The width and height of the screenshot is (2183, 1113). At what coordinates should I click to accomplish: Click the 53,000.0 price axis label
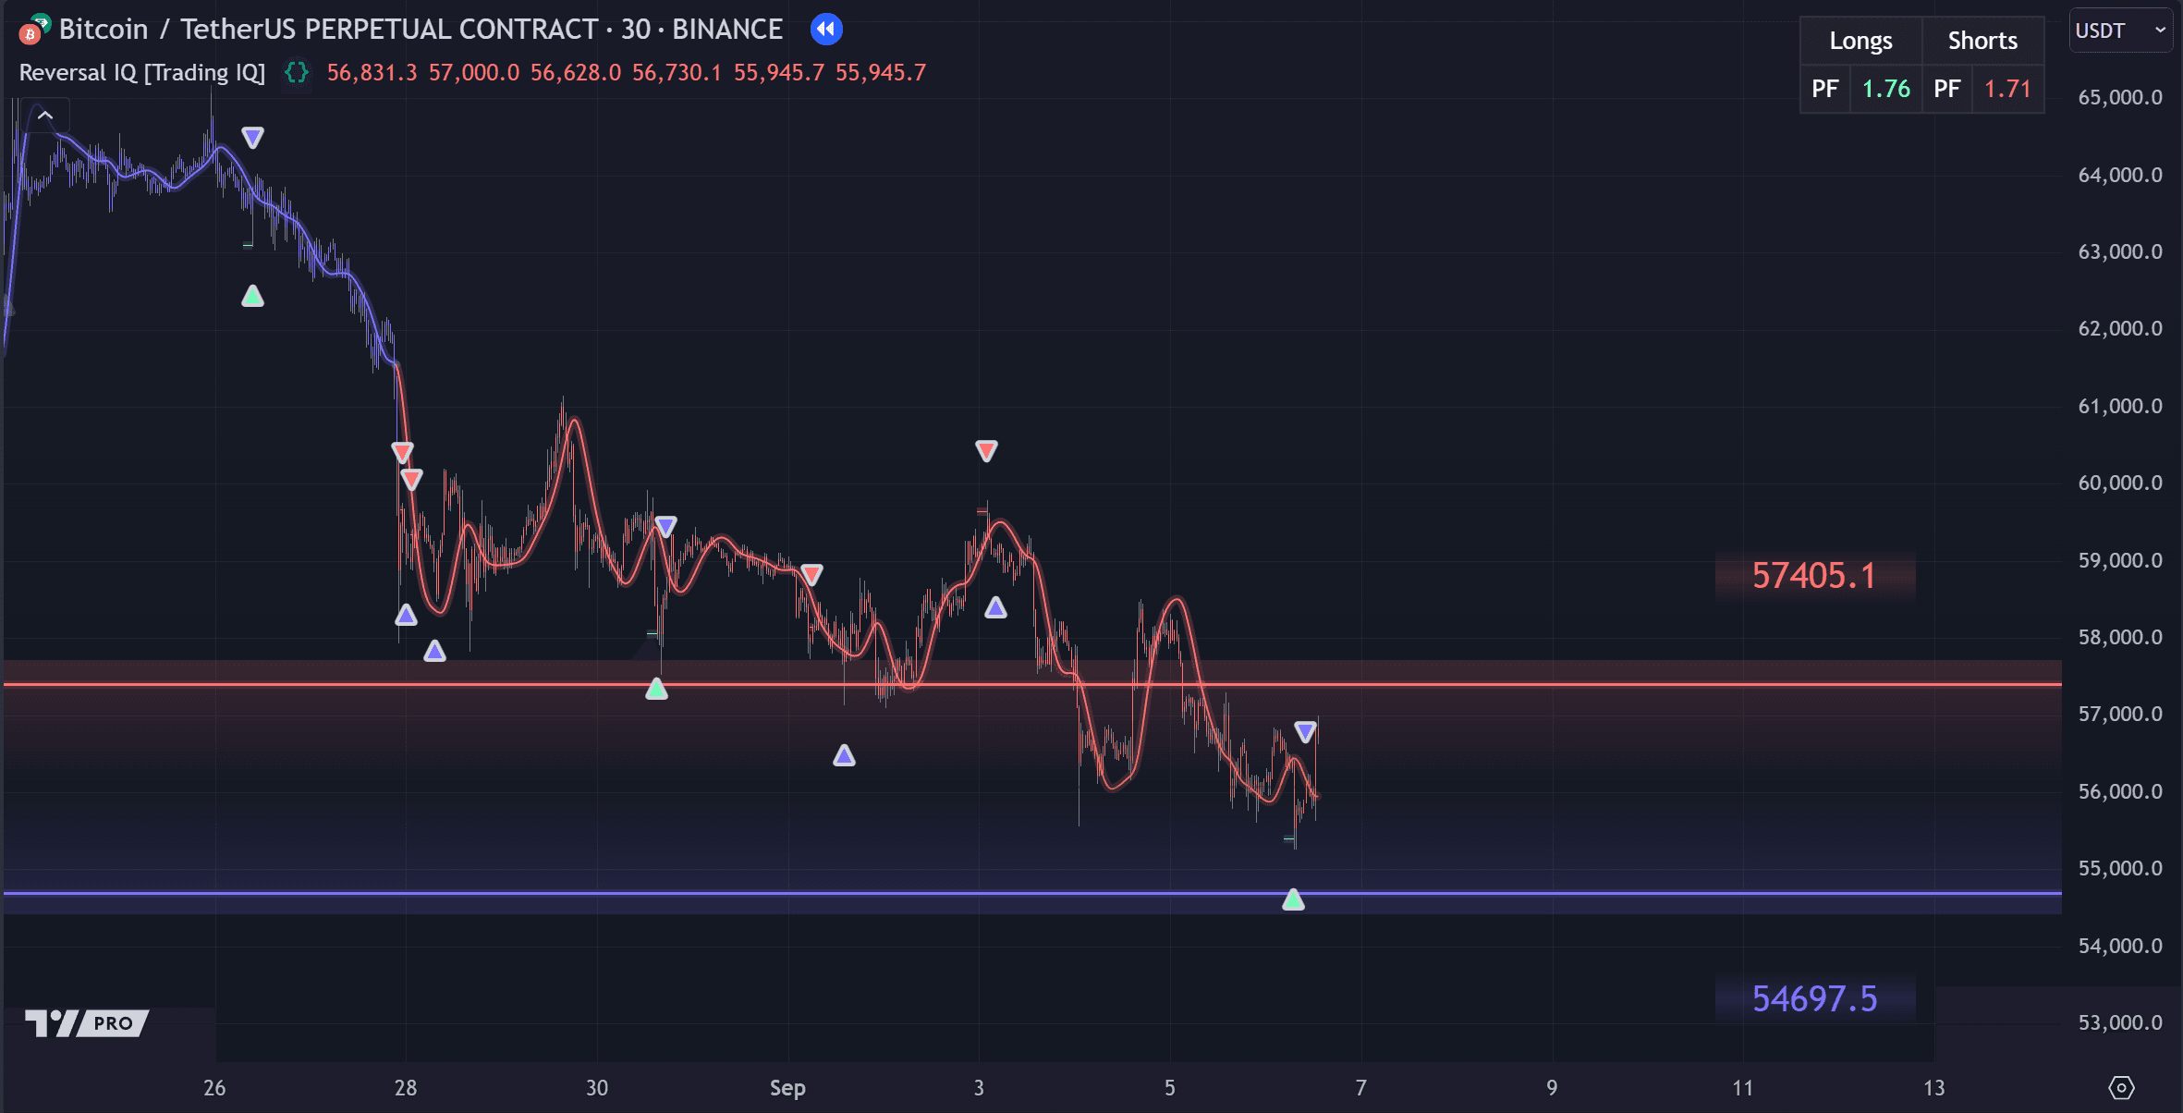[x=2120, y=1022]
